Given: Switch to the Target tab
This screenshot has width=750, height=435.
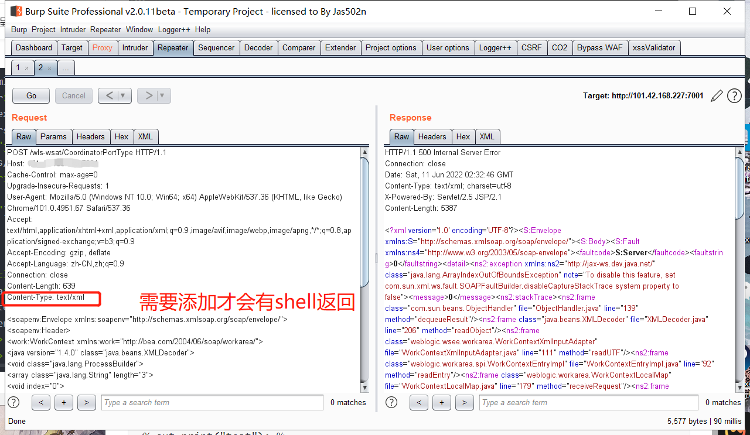Looking at the screenshot, I should (72, 48).
